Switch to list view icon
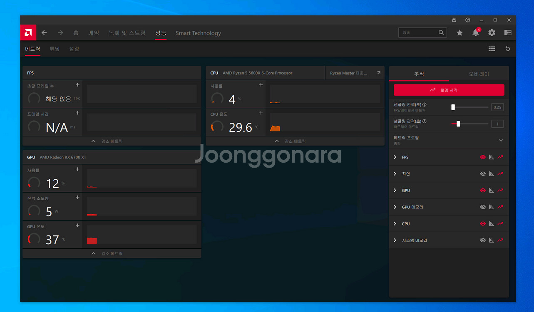Screen dimensions: 534x312 click(x=492, y=49)
